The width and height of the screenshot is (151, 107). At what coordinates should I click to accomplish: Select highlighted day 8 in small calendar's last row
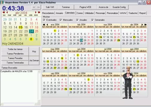31,39
